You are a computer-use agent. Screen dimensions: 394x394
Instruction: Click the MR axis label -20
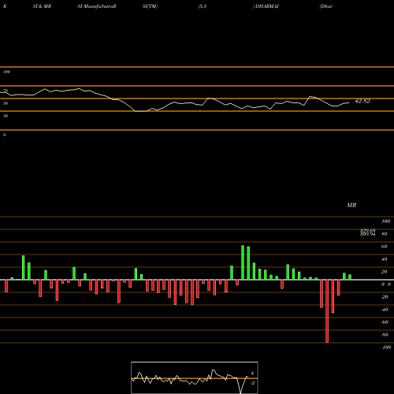[x=385, y=296]
